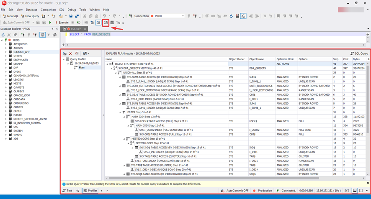Image resolution: width=371 pixels, height=199 pixels.
Task: Toggle the filter icon in Database Explorer
Action: tap(49, 35)
